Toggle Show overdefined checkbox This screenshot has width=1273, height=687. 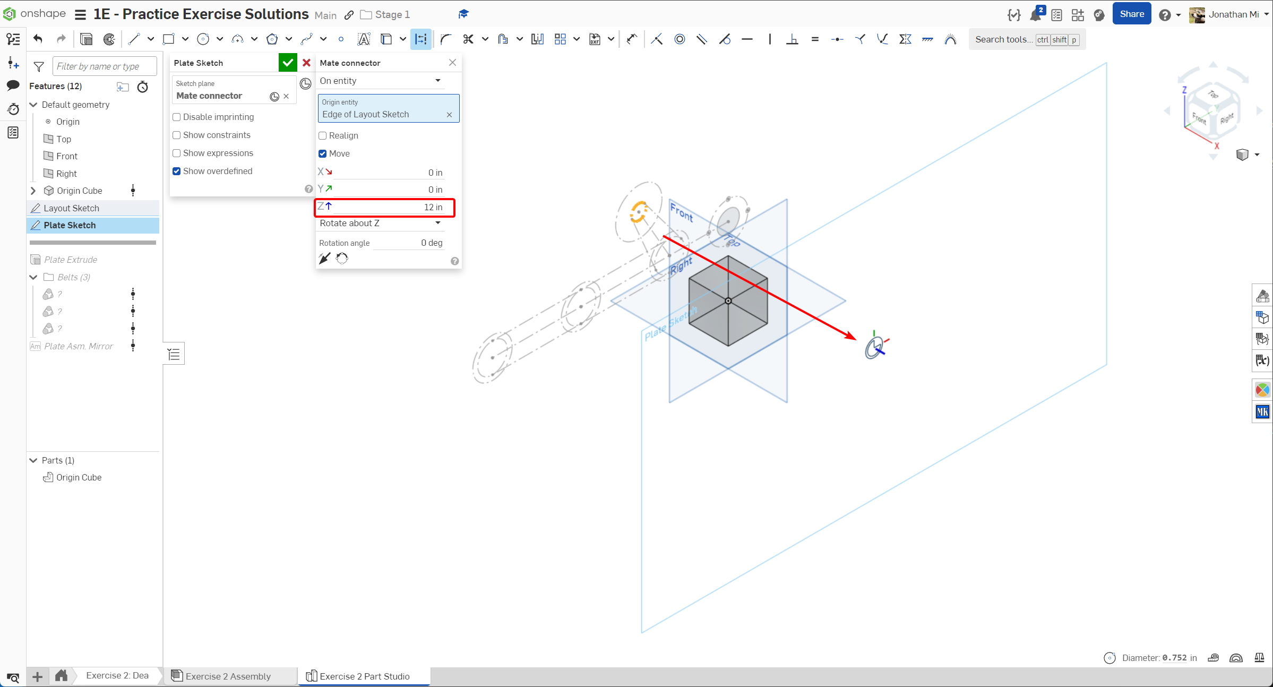pyautogui.click(x=177, y=171)
